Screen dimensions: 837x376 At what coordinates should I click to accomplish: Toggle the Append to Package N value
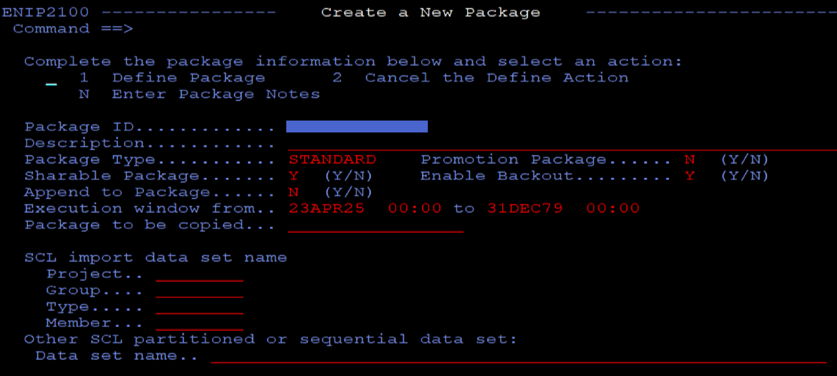[x=294, y=192]
